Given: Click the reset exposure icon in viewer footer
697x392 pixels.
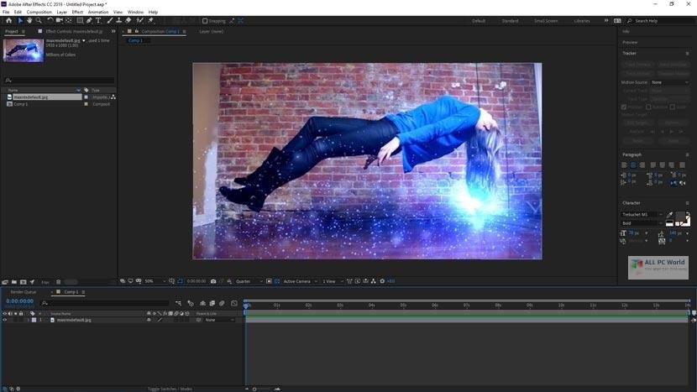Looking at the screenshot, I should pos(382,281).
